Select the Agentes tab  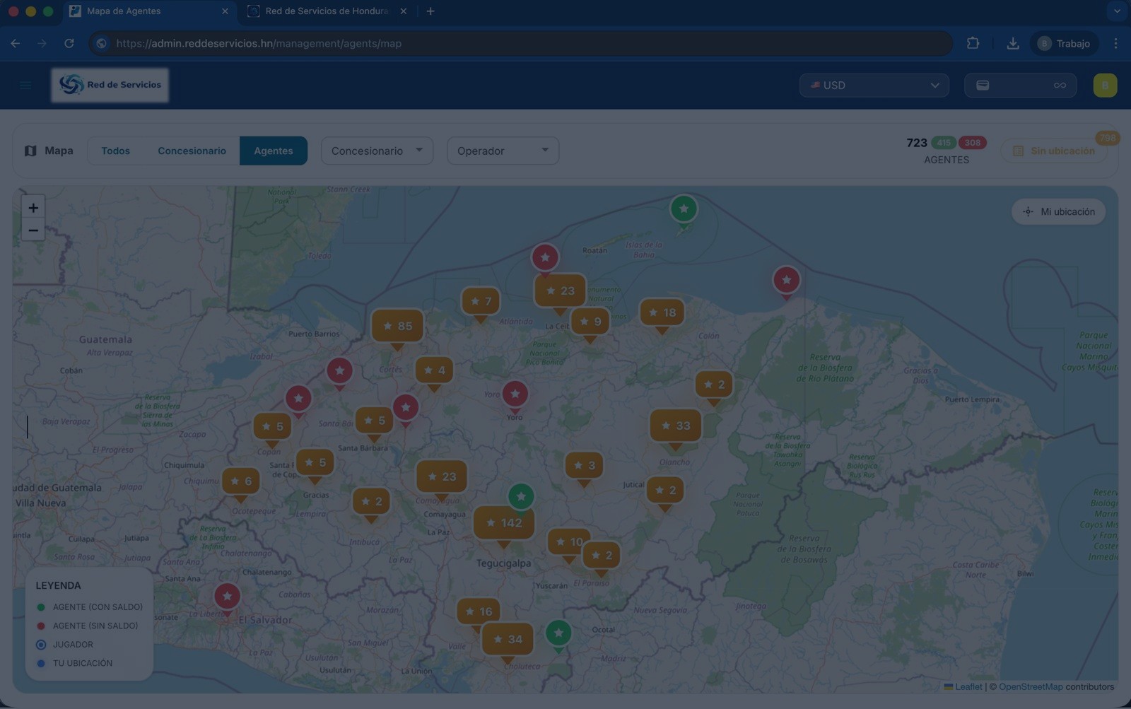point(274,151)
